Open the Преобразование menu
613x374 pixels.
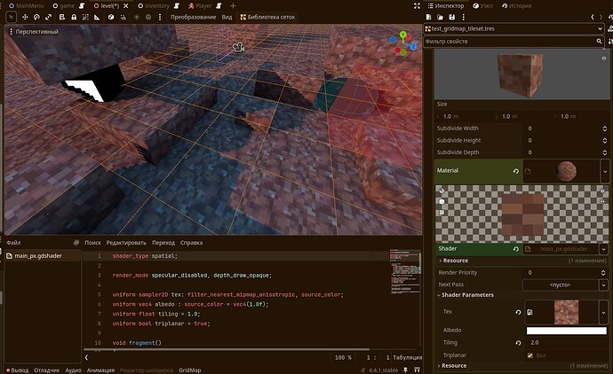tap(193, 17)
